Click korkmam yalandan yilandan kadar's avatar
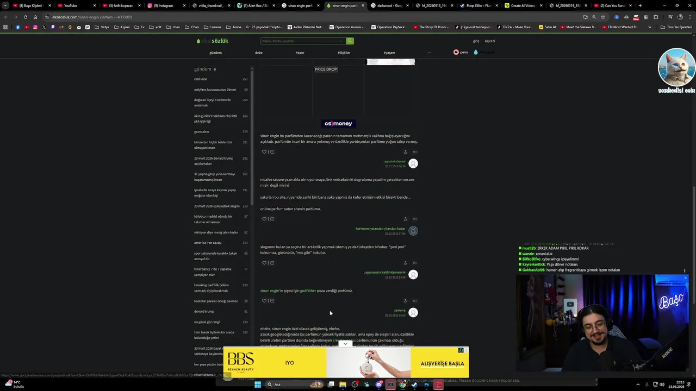Screen dimensions: 696x391 tap(413, 231)
